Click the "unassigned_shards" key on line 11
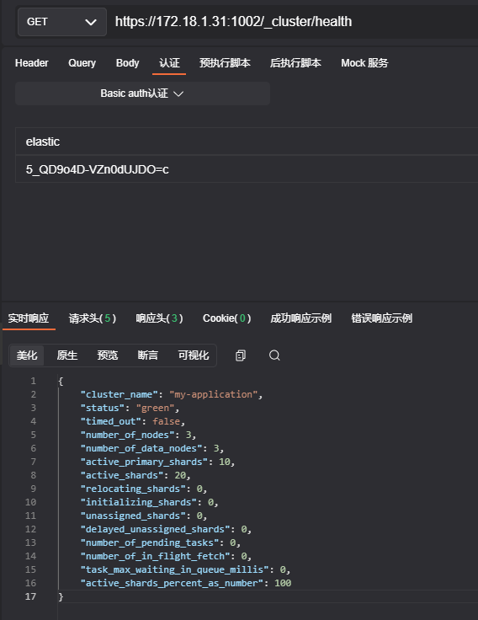Screen dimensions: 478x620 (x=133, y=516)
